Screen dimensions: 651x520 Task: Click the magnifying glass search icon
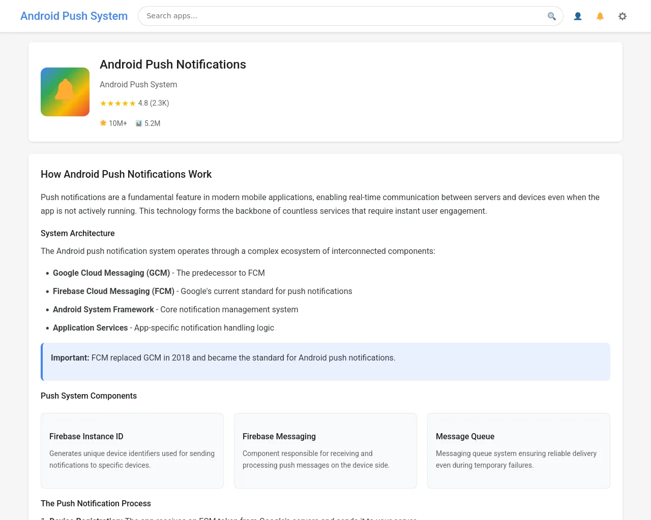click(x=551, y=16)
